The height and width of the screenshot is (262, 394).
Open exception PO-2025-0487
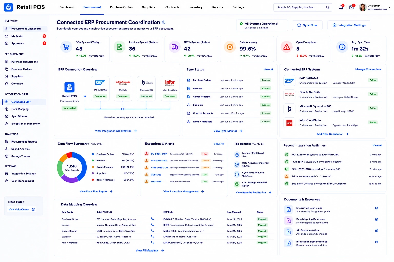point(159,154)
